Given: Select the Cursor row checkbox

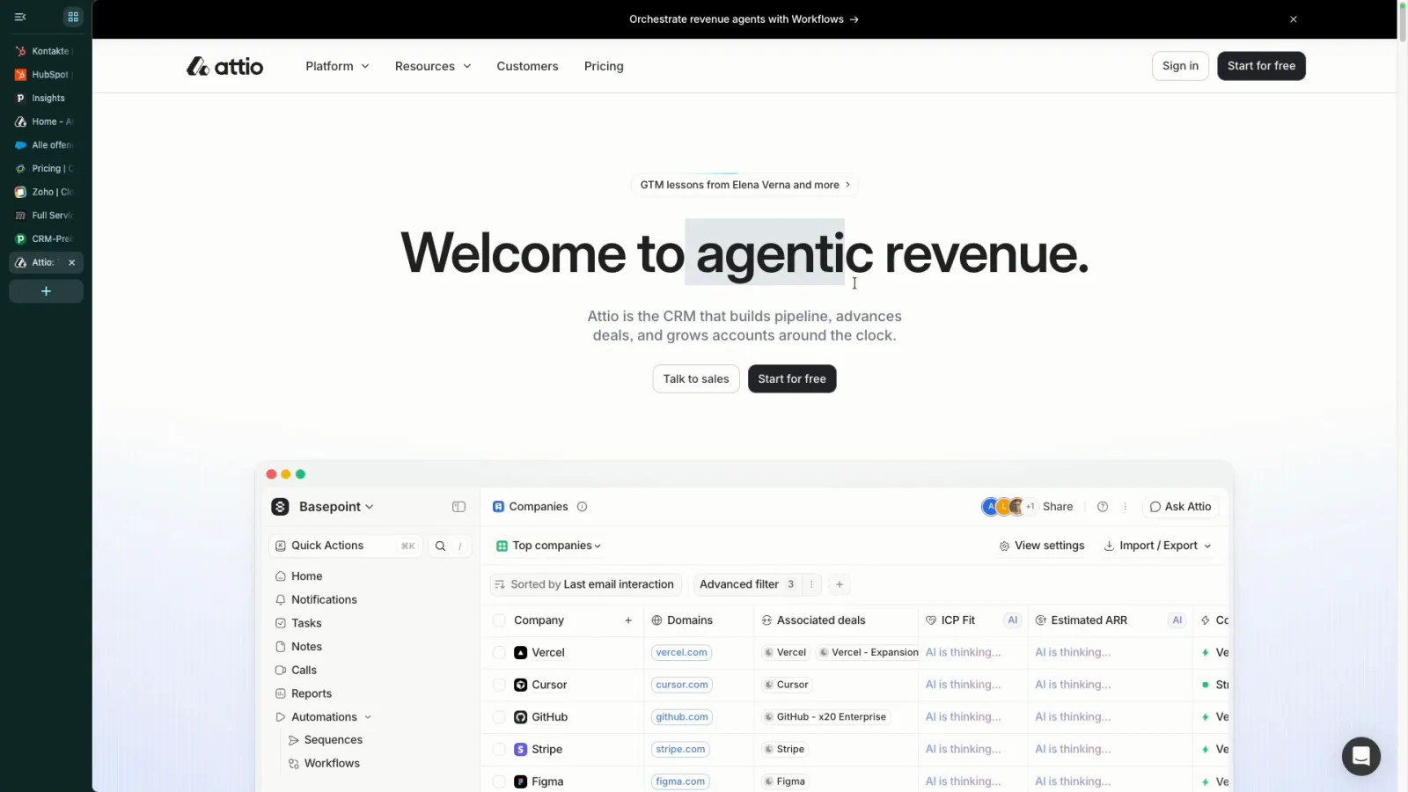Looking at the screenshot, I should [x=499, y=685].
